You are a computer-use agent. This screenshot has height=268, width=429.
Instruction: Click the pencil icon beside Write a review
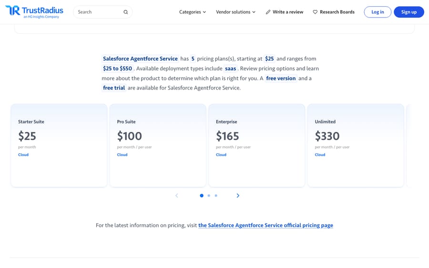(268, 12)
